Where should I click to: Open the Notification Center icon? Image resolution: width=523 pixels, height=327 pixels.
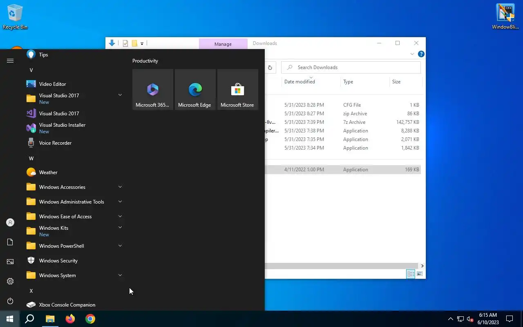point(510,319)
